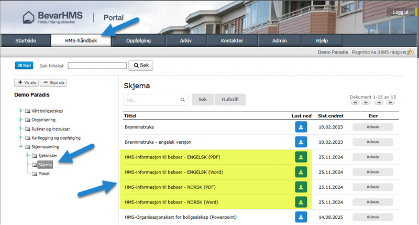Image resolution: width=419 pixels, height=225 pixels.
Task: Download HMS-informasjon til beboer ENGELSK (Word)
Action: click(301, 172)
